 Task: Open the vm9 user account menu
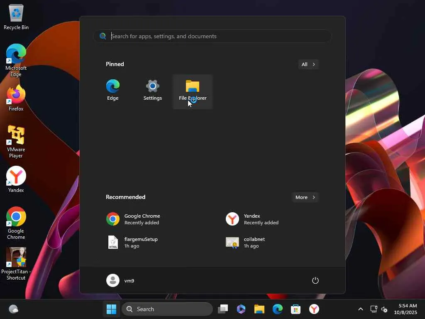coord(120,280)
